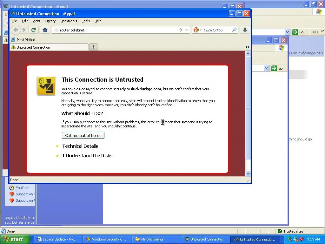Click the search magnifier icon
Screen dimensions: 325x244
pyautogui.click(x=235, y=30)
